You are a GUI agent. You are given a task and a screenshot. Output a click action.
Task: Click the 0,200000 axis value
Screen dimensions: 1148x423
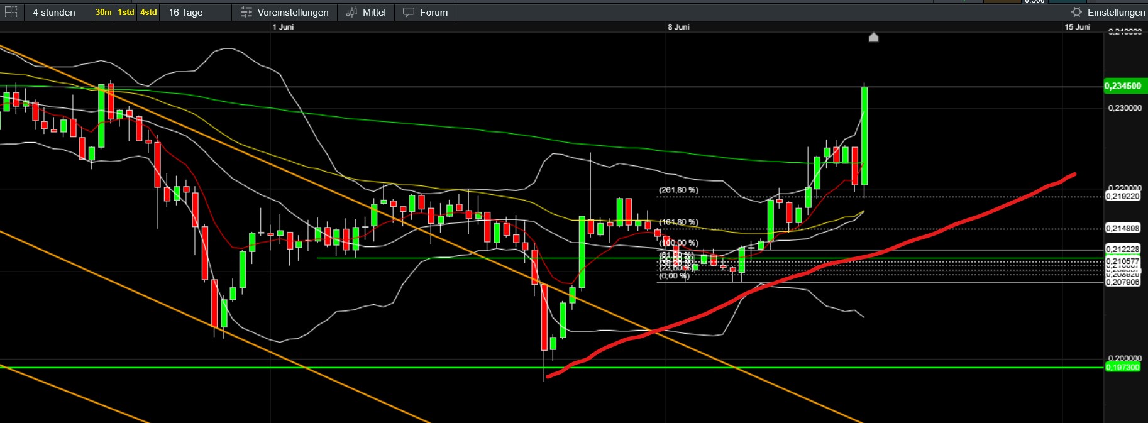tap(1125, 358)
